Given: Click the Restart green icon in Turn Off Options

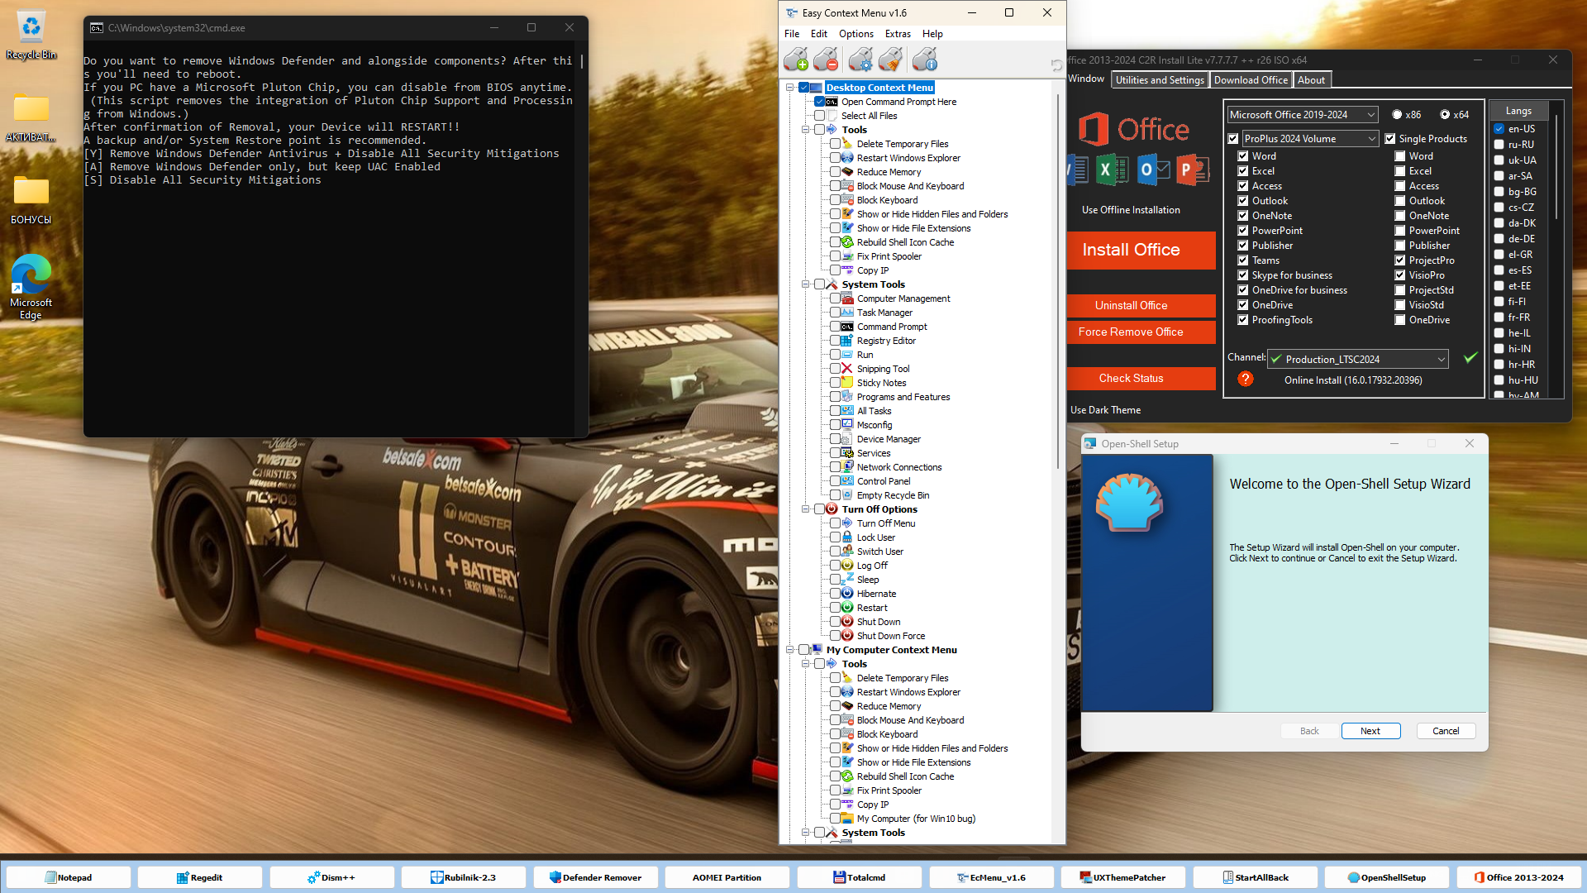Looking at the screenshot, I should click(847, 608).
